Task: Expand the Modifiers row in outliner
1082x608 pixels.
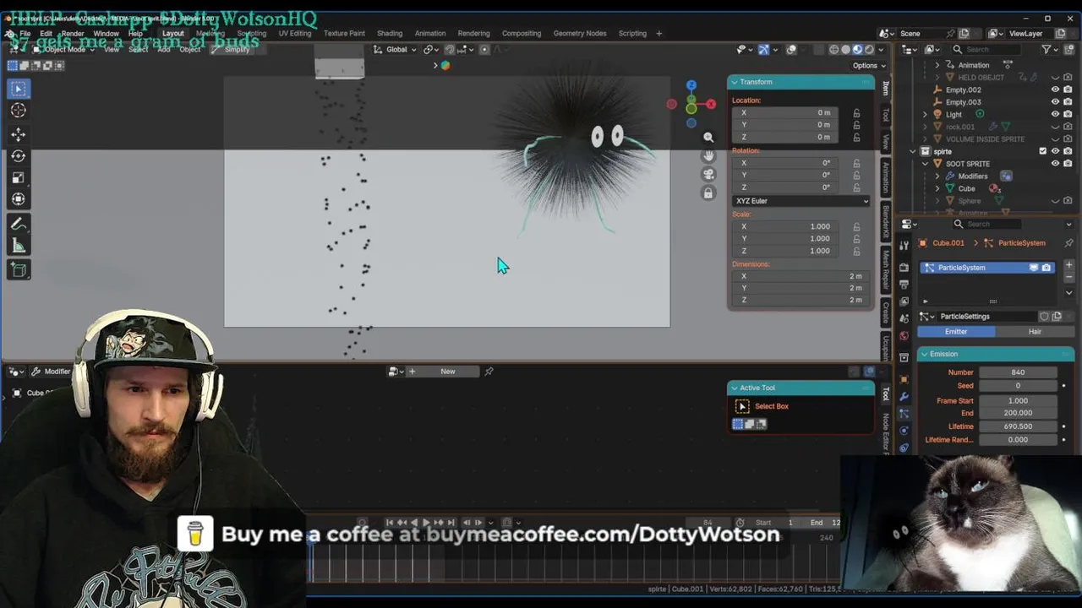Action: [937, 176]
